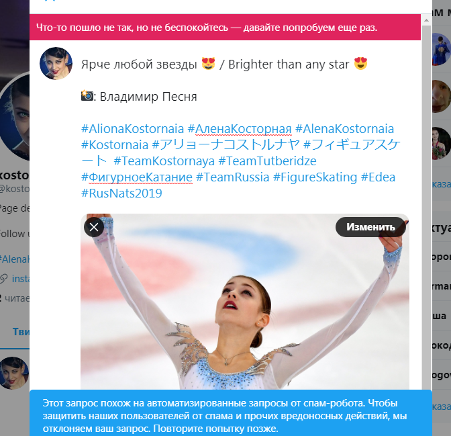This screenshot has height=436, width=451.
Task: Click the Изменить button on the image
Action: (370, 227)
